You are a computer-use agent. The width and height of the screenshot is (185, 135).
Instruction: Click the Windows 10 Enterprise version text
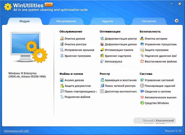click(27, 75)
